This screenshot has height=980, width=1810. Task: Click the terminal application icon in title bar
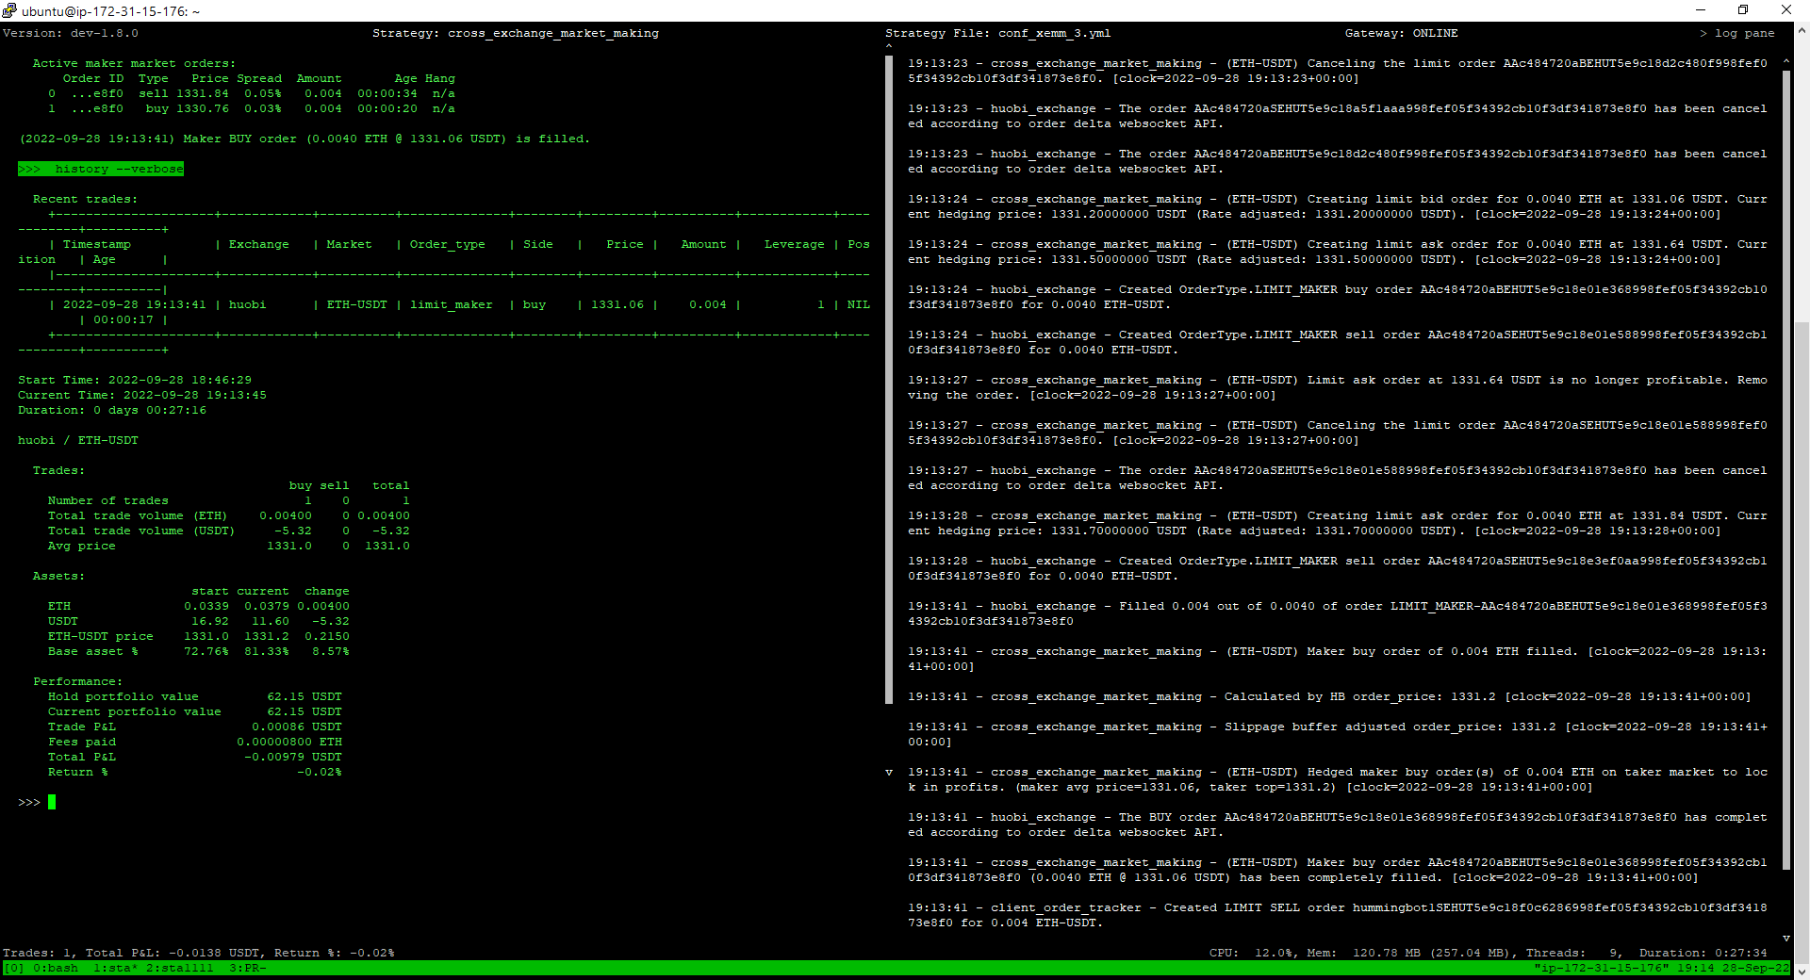tap(9, 10)
